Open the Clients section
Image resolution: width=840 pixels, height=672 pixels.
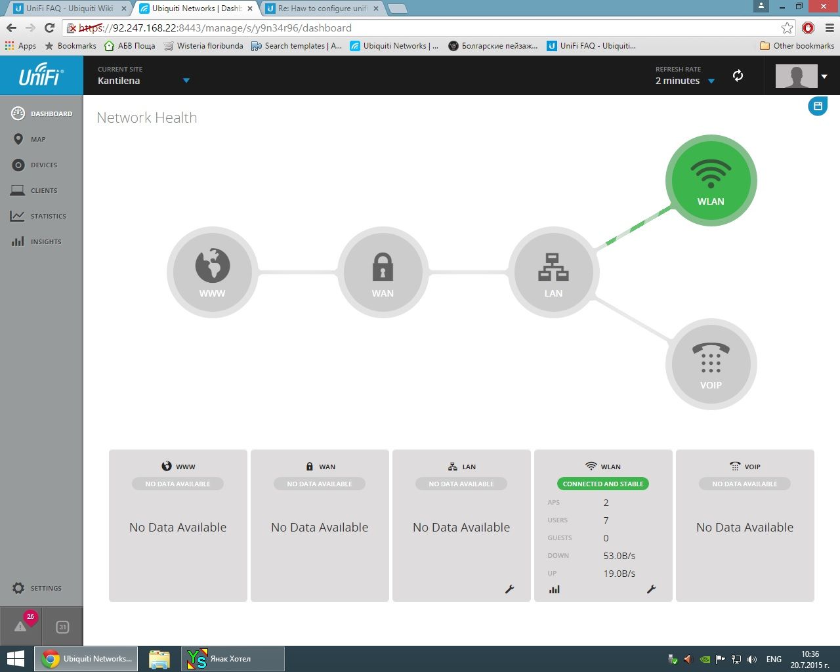(35, 190)
